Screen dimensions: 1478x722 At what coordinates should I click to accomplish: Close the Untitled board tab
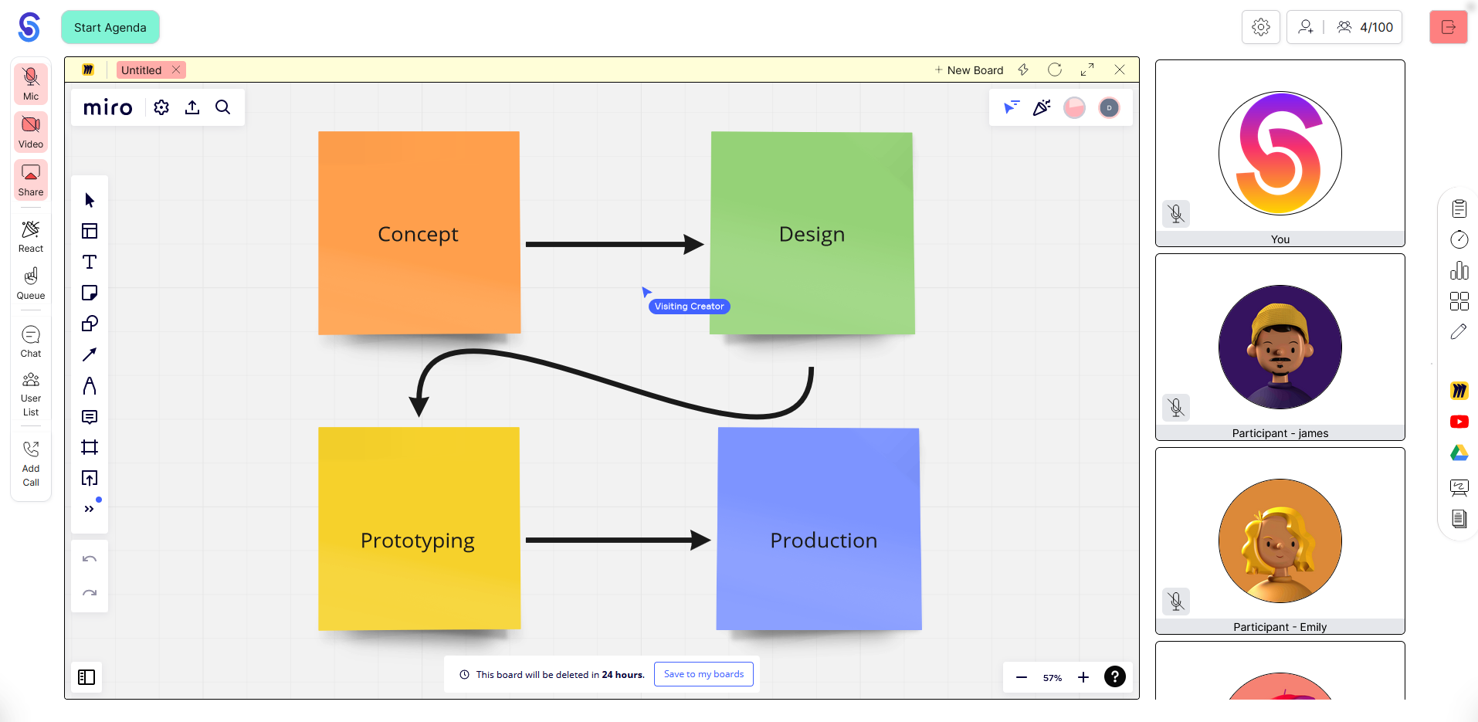[176, 69]
